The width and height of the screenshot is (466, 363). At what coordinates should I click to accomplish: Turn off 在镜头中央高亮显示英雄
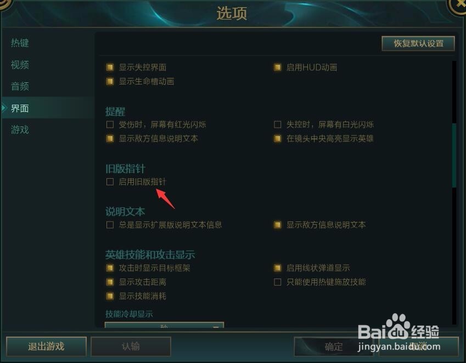tap(277, 139)
